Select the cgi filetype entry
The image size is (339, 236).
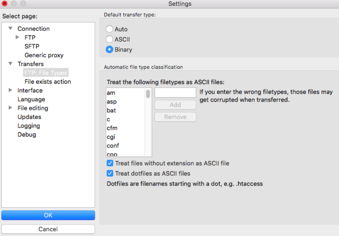[111, 137]
